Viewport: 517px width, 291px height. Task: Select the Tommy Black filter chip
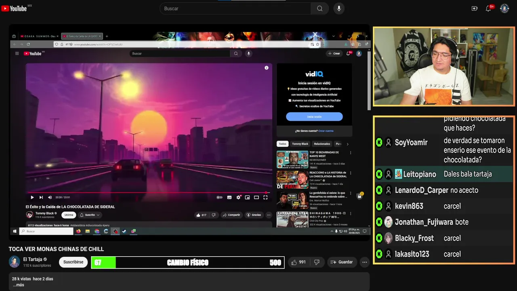tap(300, 144)
